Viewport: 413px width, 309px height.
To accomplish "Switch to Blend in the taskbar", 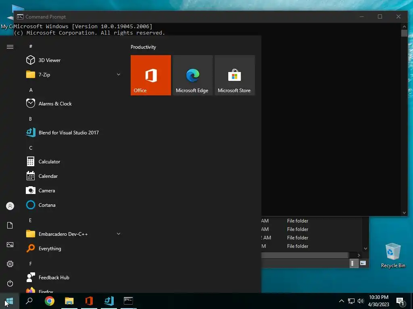I will tap(109, 301).
